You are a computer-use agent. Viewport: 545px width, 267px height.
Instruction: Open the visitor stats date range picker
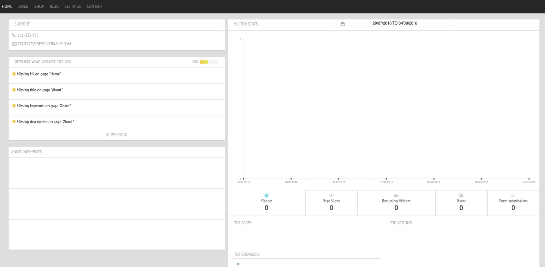(395, 23)
